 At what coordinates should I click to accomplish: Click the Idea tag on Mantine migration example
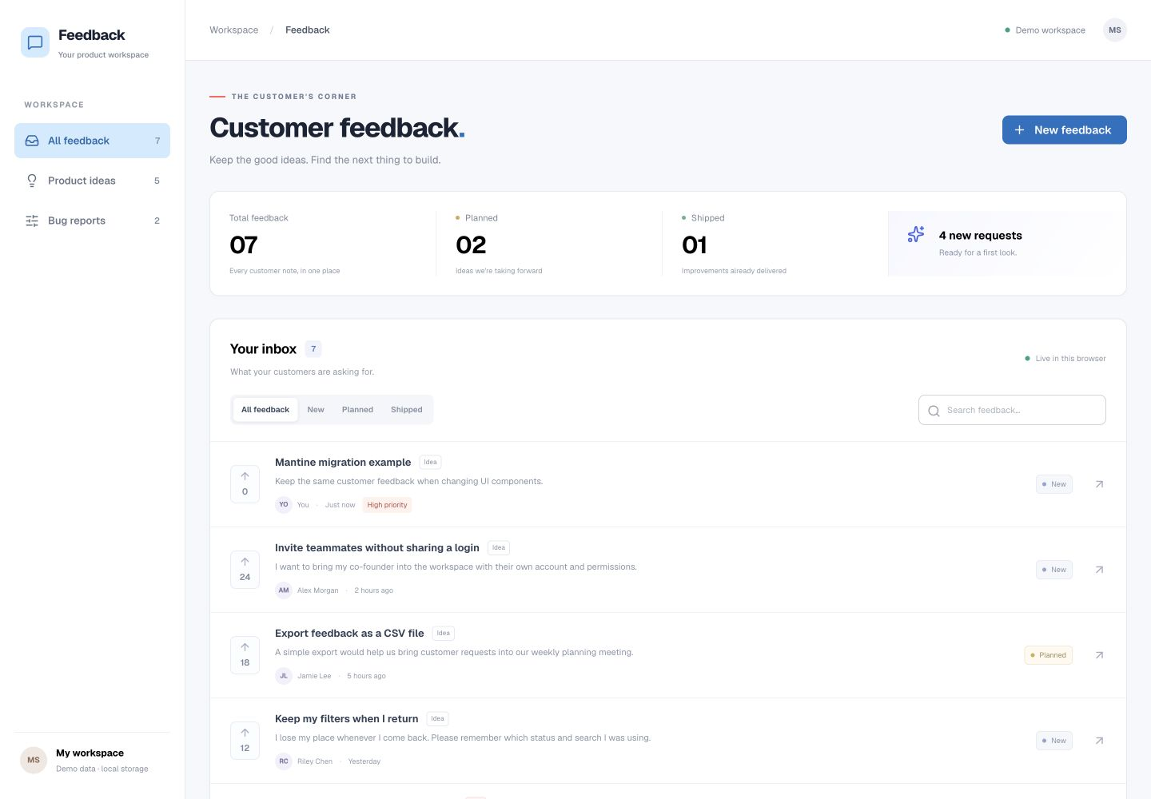[x=430, y=463]
